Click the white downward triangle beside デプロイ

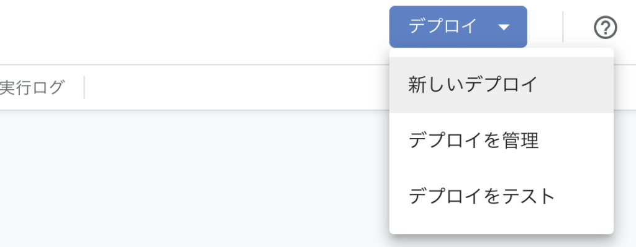(x=503, y=27)
